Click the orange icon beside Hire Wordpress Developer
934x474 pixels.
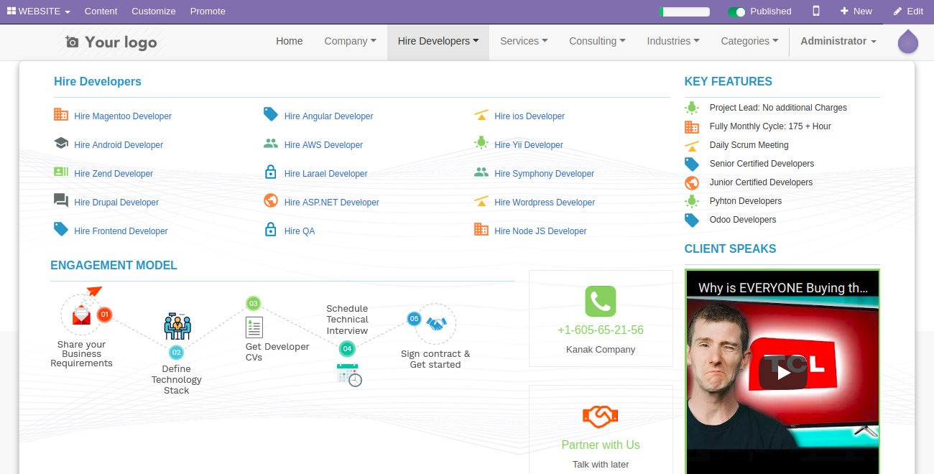coord(481,201)
